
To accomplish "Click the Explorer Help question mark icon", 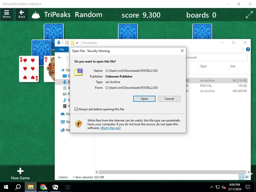I will coord(248,49).
